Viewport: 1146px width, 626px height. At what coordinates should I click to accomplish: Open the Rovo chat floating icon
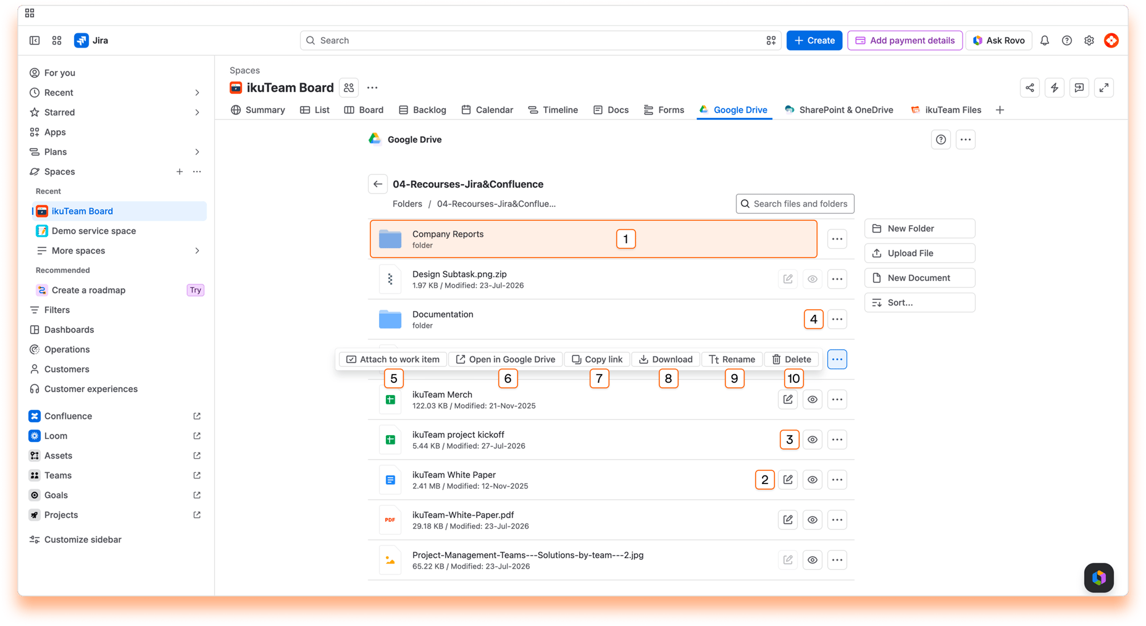point(1099,578)
